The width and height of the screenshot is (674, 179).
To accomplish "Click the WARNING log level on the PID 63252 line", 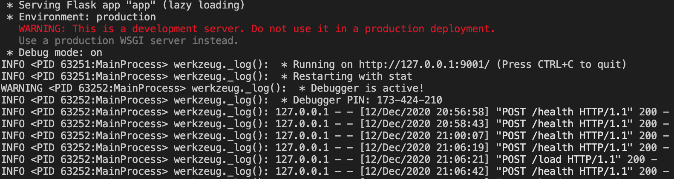I will coord(22,88).
